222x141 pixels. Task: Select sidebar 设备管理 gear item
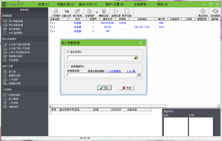point(11,60)
